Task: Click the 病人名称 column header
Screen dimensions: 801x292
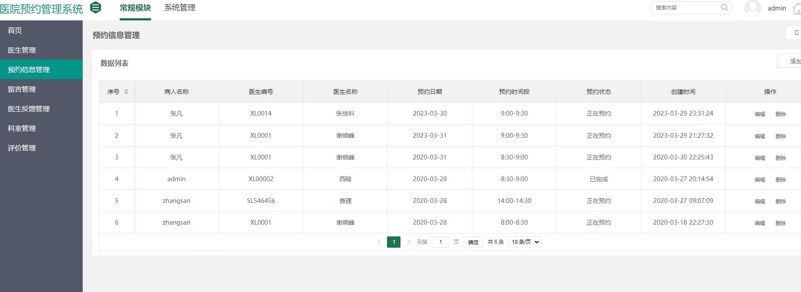Action: [176, 92]
